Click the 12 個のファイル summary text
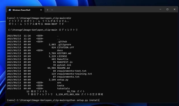Screen dimensions: 179x106 coord(37,91)
